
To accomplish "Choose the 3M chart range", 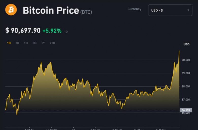I will tap(35, 43).
